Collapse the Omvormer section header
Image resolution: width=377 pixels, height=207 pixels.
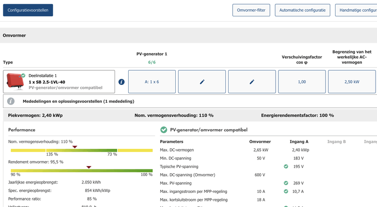click(x=14, y=35)
